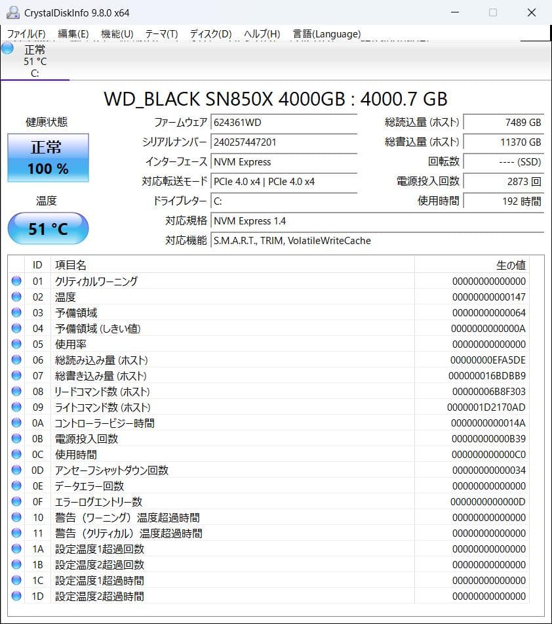Click the raw value 000000016BDBB9
This screenshot has width=552, height=624.
(487, 376)
